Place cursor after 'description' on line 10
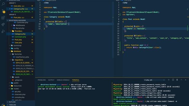The width and height of the screenshot is (189, 106). 68,24
